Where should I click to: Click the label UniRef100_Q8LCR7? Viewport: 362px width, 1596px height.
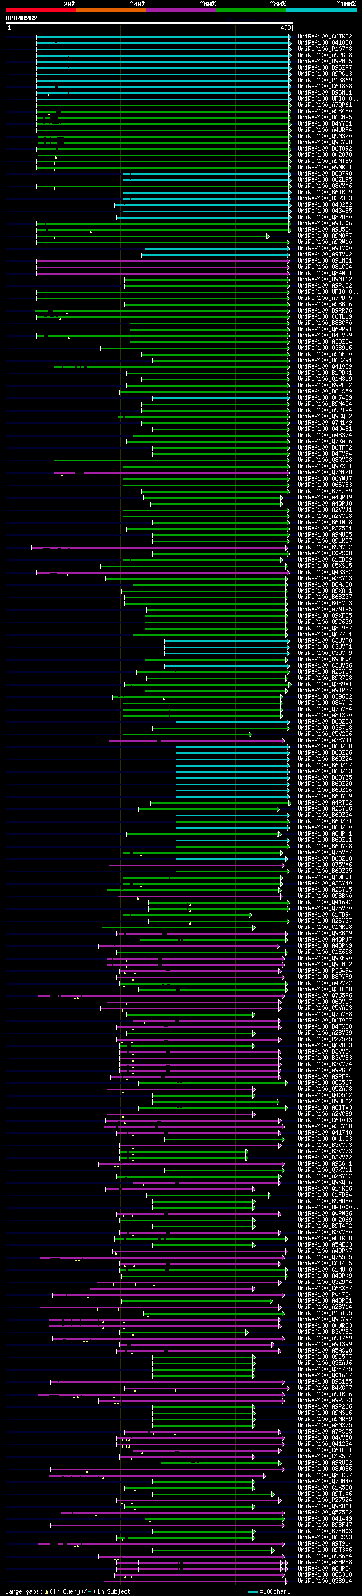325,1475
